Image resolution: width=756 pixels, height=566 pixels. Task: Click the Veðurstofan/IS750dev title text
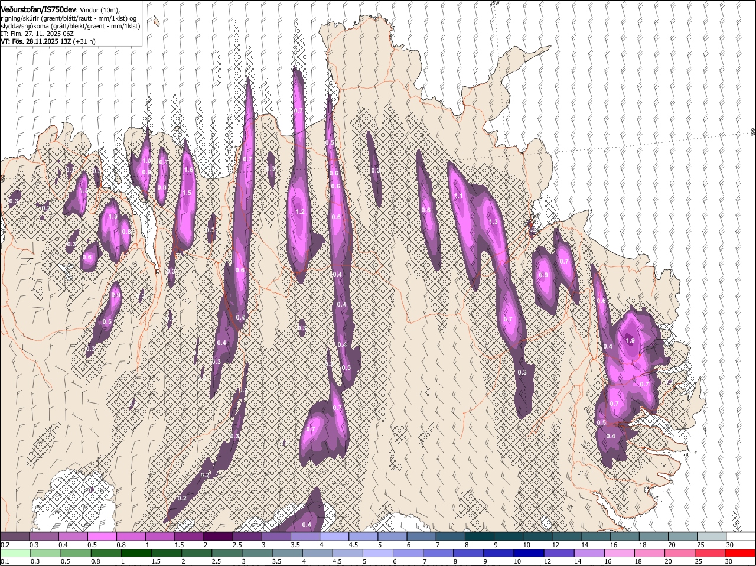point(38,9)
